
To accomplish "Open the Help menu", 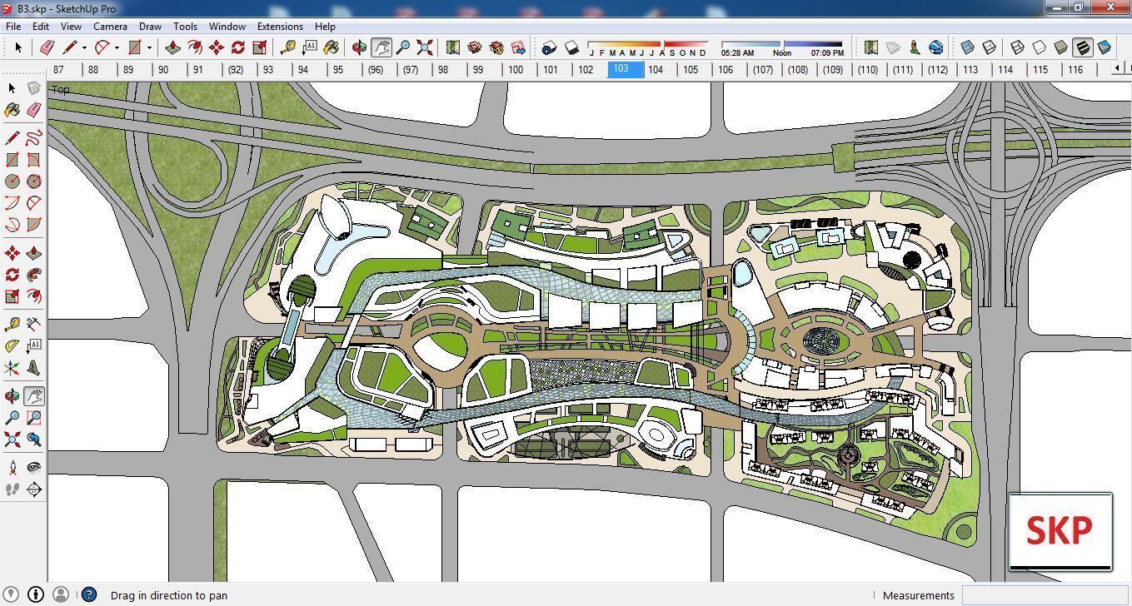I will [325, 26].
